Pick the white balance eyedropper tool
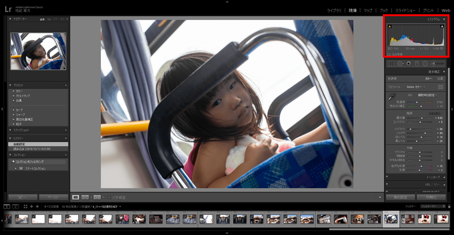 pos(392,96)
